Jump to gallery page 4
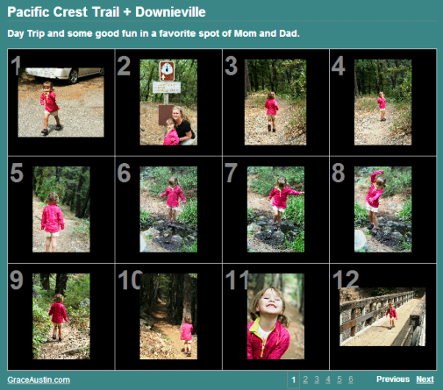This screenshot has height=390, width=443. 328,379
